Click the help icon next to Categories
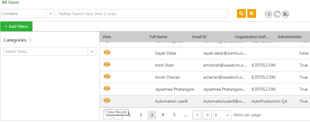310x122 pixels. click(x=30, y=40)
